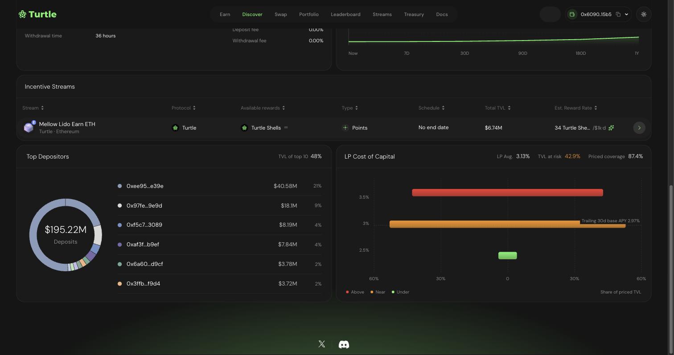
Task: Click the Mellow Lido Earn ETH vault icon
Action: 29,127
